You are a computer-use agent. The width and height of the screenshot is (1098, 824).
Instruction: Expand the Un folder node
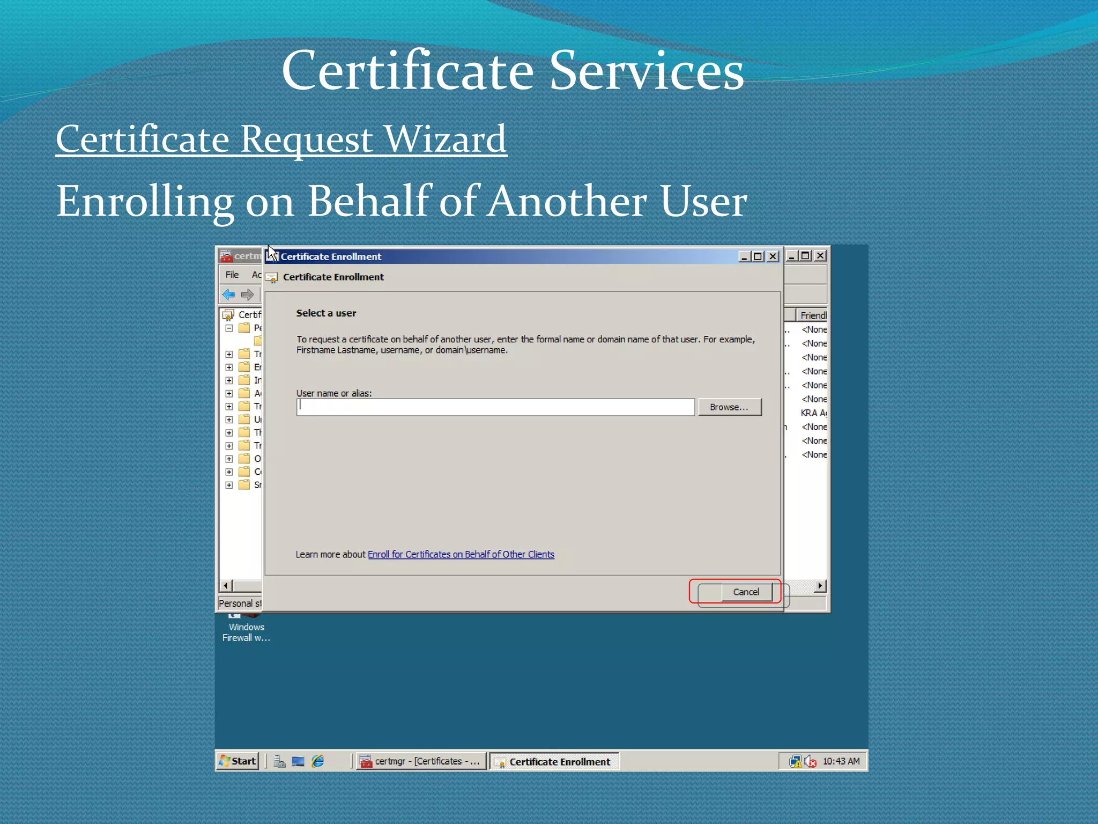tap(229, 420)
